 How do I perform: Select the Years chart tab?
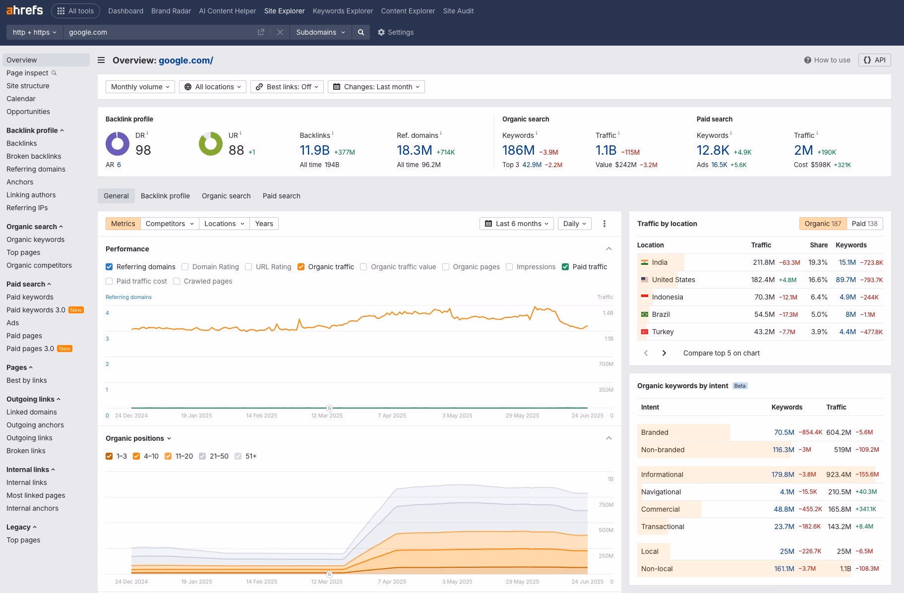pos(264,224)
